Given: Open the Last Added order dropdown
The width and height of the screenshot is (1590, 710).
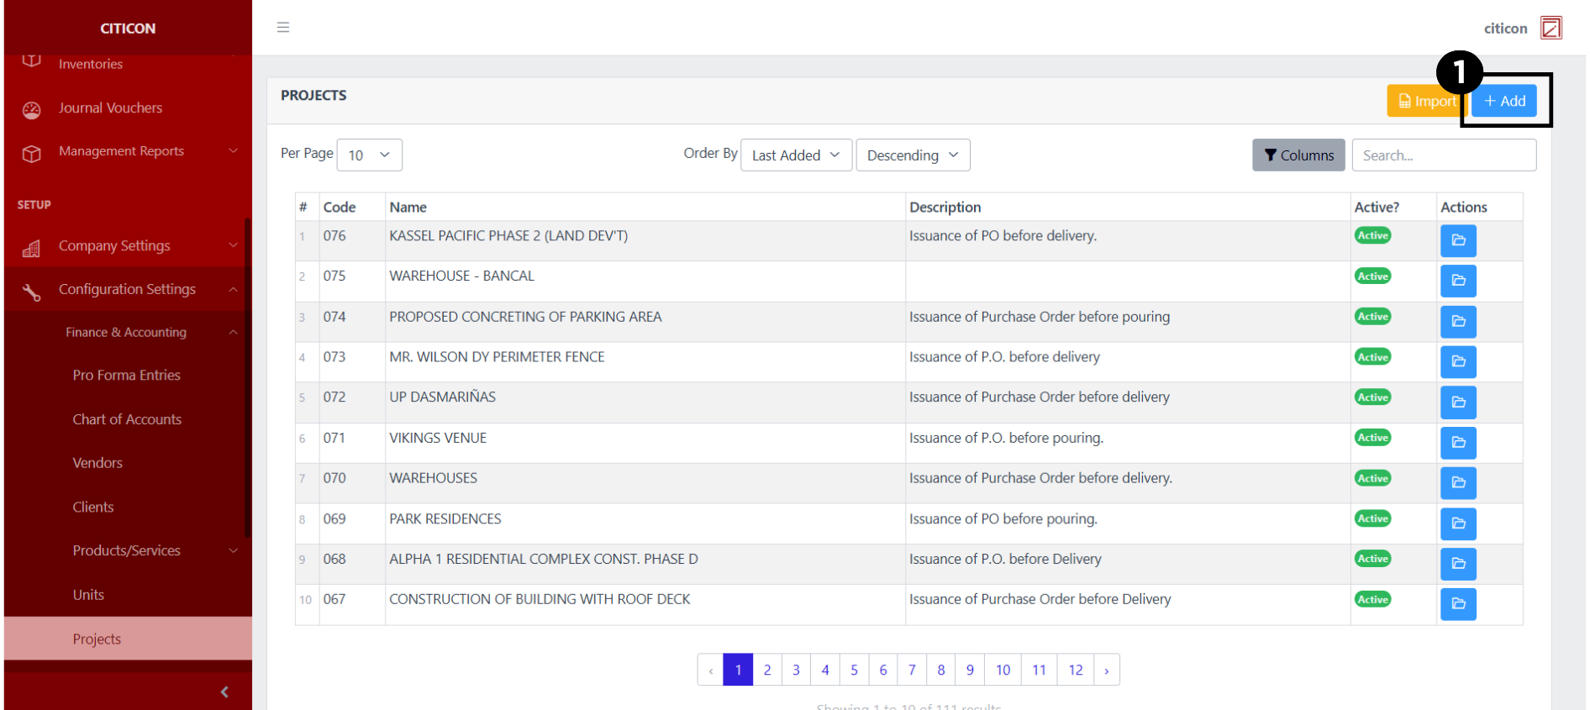Looking at the screenshot, I should point(795,155).
